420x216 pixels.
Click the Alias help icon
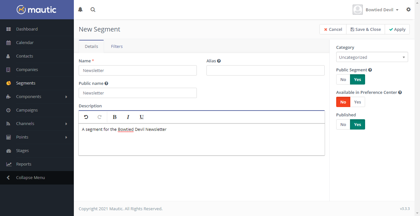pyautogui.click(x=219, y=61)
